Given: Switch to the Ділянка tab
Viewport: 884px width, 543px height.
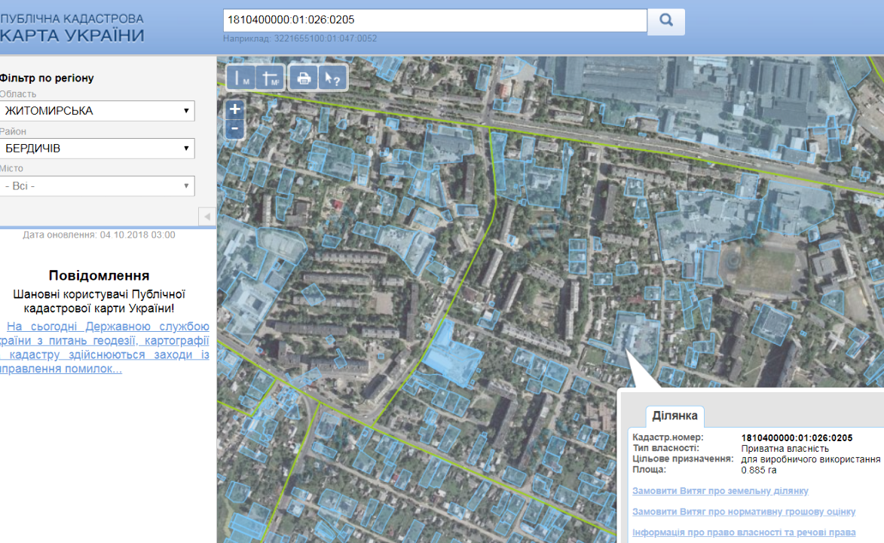Looking at the screenshot, I should coord(674,416).
